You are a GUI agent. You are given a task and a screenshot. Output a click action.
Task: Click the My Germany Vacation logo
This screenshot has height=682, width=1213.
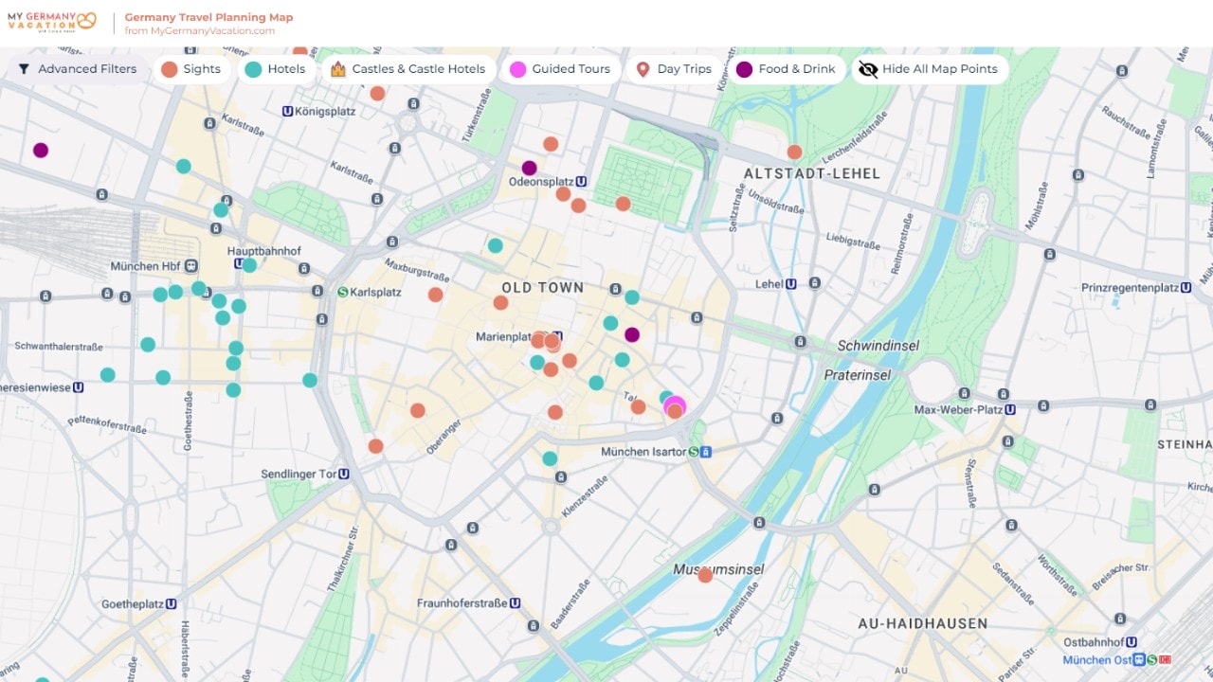coord(52,22)
